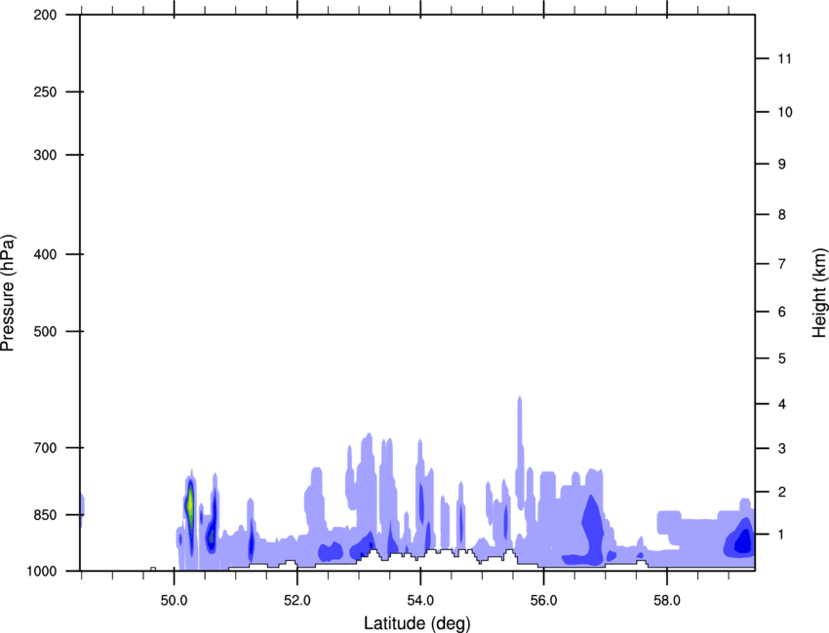The width and height of the screenshot is (829, 633).
Task: Select the 250 pressure tick label
Action: coord(45,92)
